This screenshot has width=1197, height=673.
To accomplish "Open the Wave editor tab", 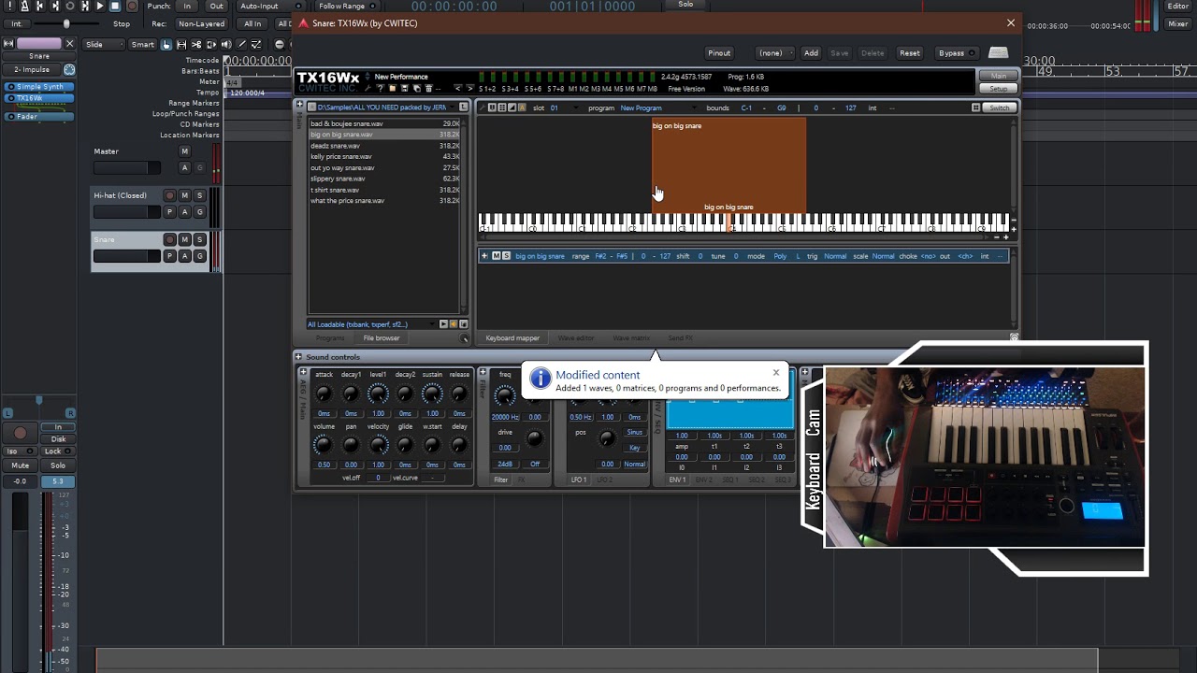I will [x=576, y=338].
